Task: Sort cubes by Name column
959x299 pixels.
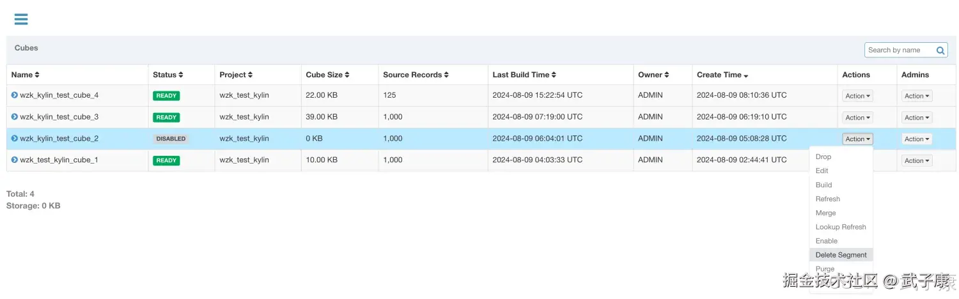Action: point(37,75)
